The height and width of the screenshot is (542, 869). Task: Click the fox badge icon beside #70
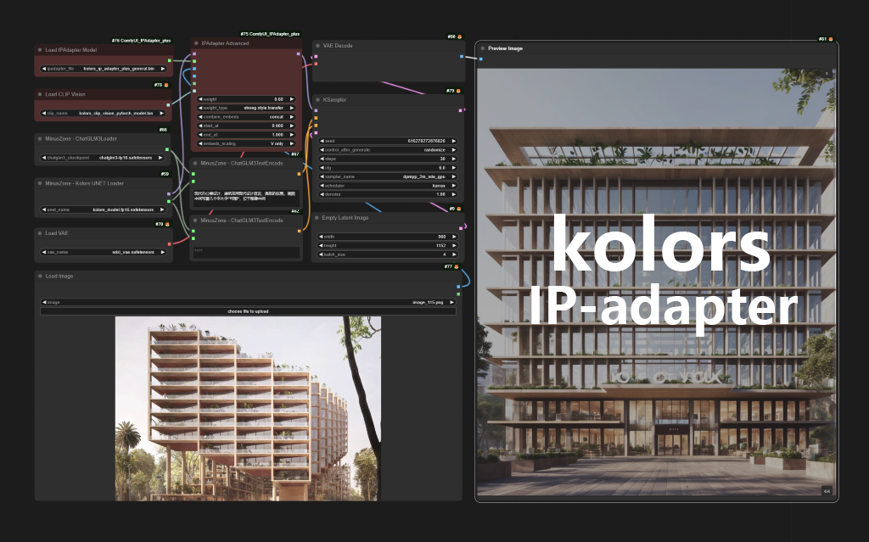point(167,225)
